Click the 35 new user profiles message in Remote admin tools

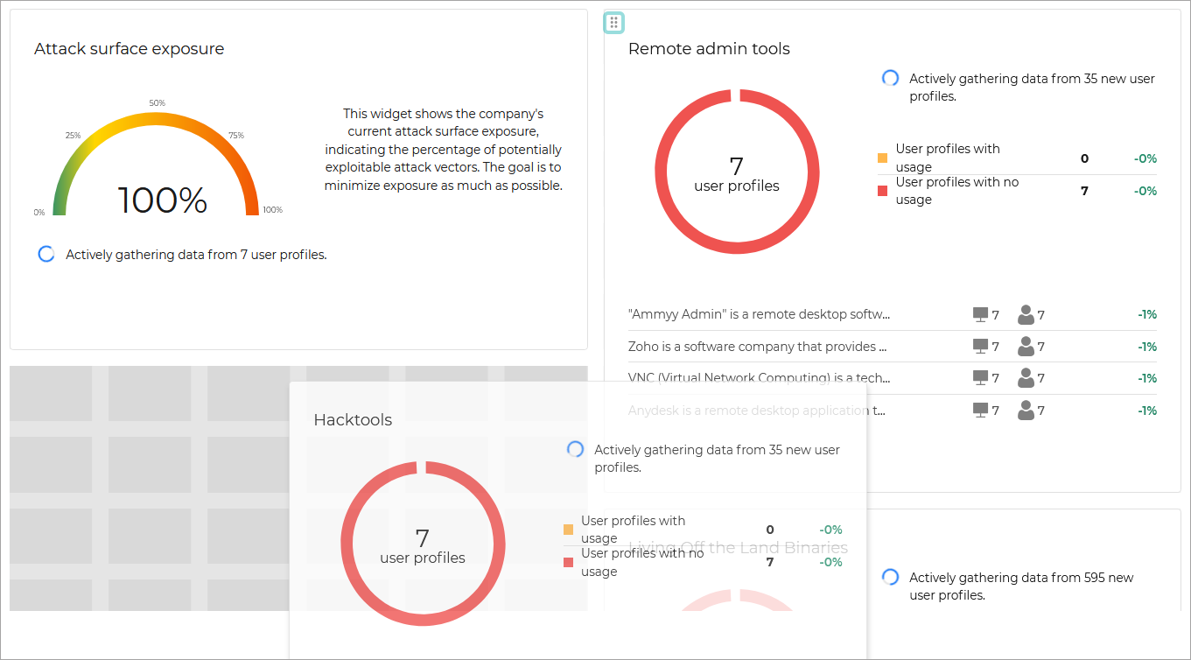click(x=1032, y=87)
